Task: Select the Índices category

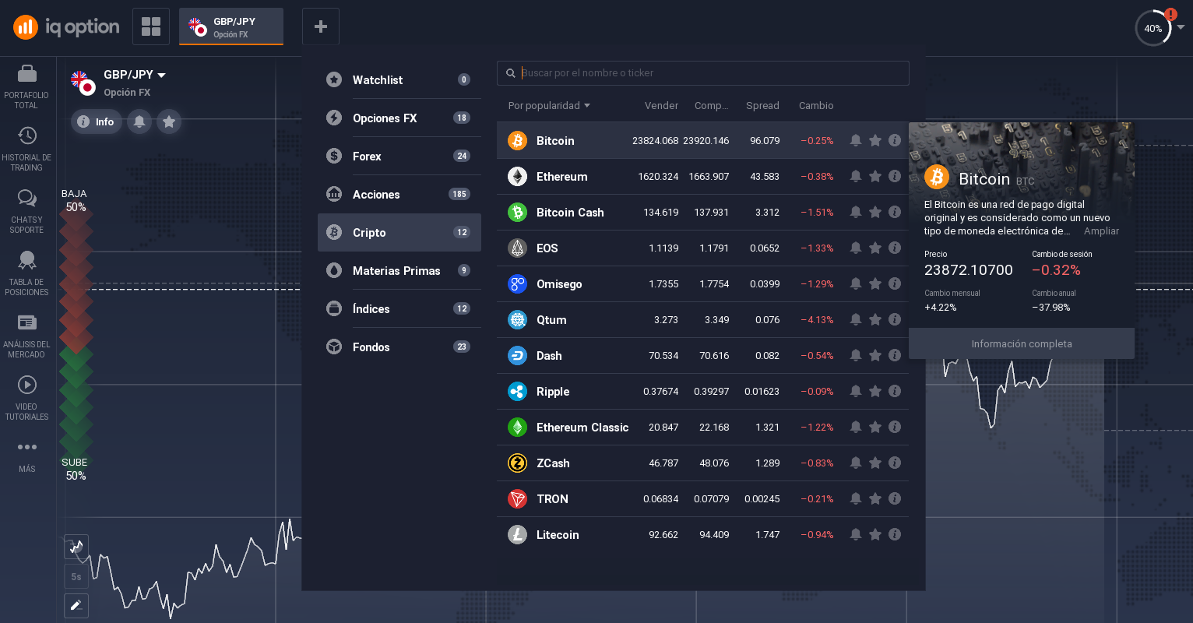Action: 399,309
